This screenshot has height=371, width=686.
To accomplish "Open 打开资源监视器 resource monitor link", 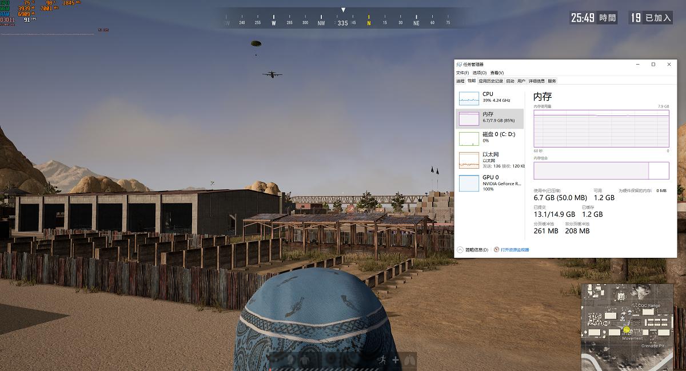I will pos(515,250).
